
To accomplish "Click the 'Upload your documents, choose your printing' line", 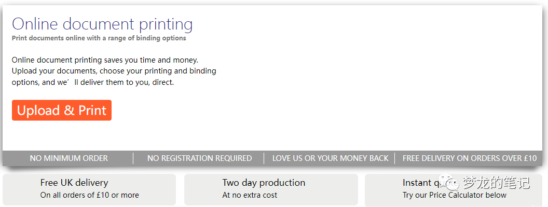I will [x=114, y=71].
